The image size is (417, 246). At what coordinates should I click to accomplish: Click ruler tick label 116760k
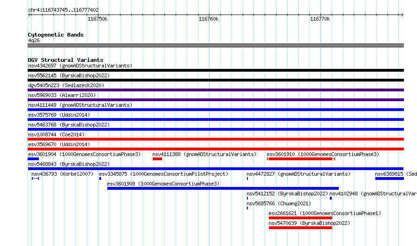pyautogui.click(x=208, y=19)
